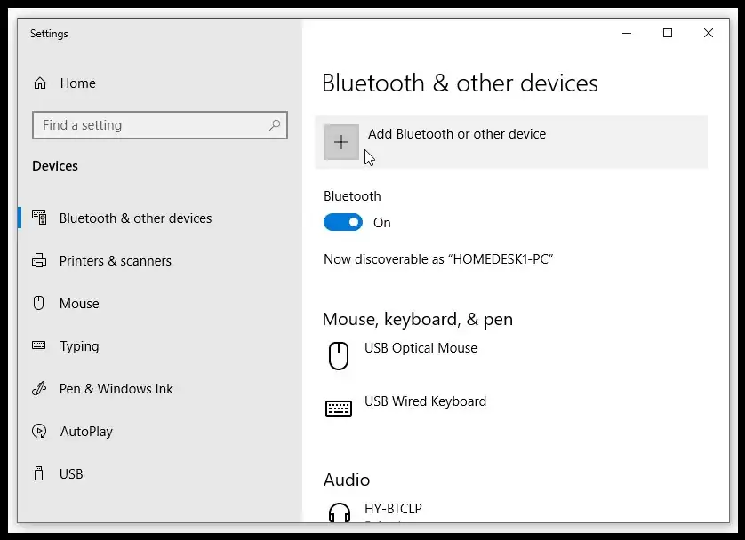Go back to Settings Home
The image size is (745, 540).
[77, 83]
